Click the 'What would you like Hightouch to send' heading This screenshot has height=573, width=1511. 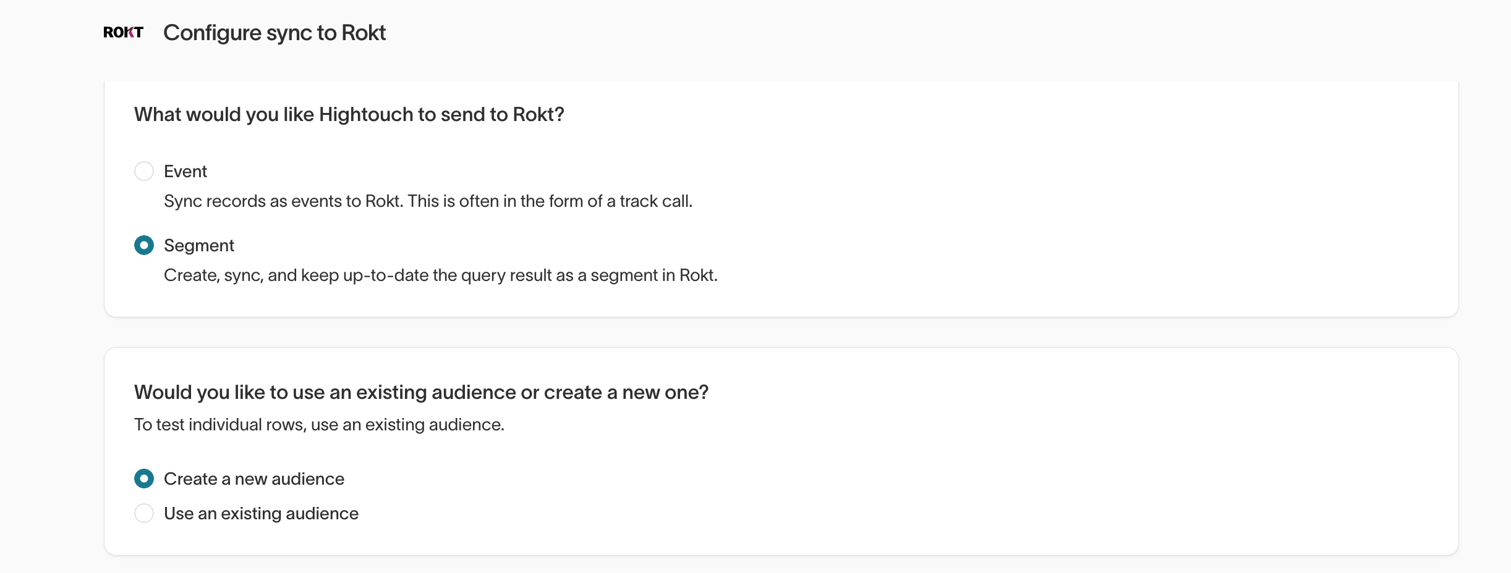[x=349, y=115]
